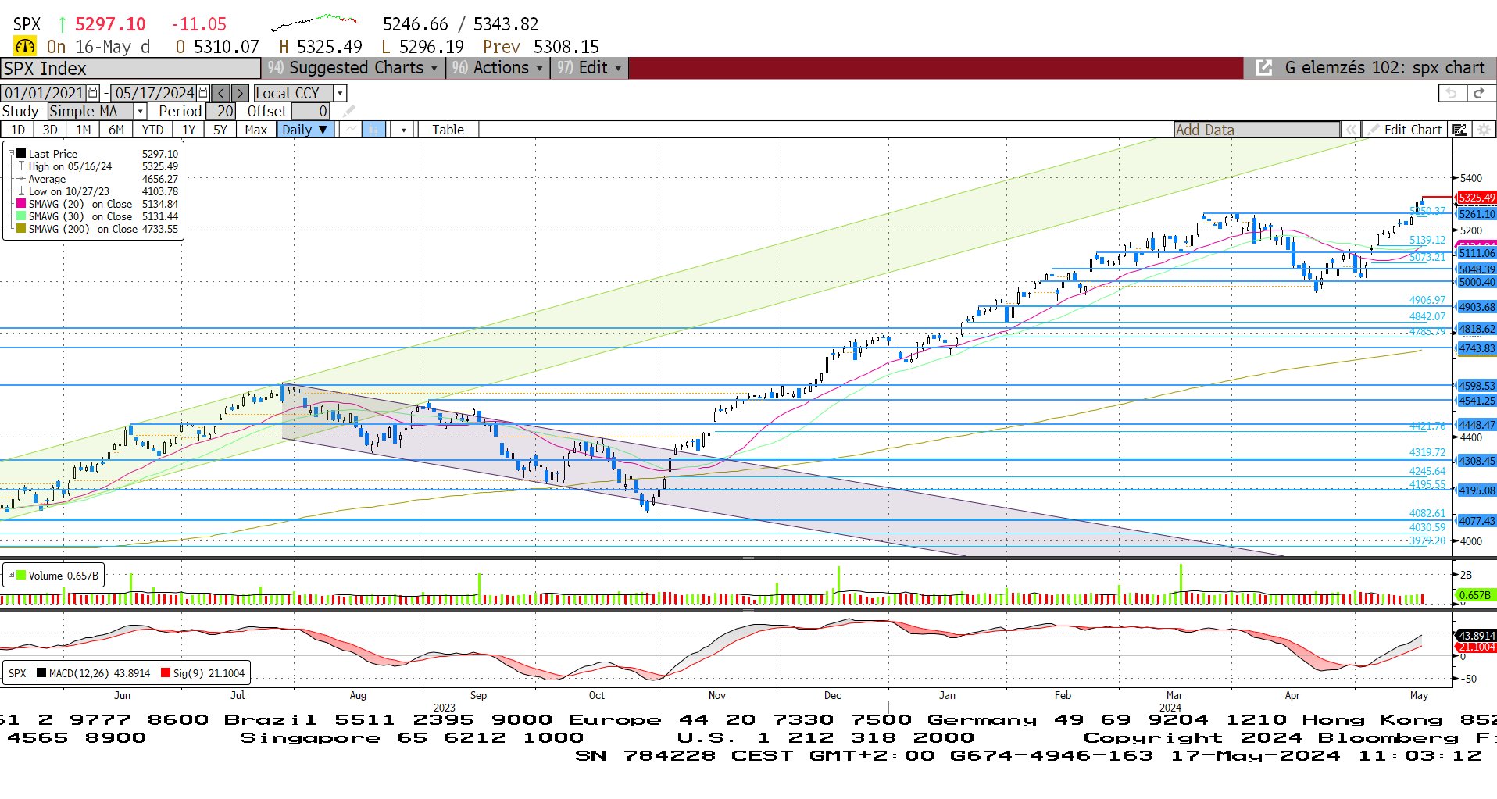Click the red Sig(9) legend square

pos(165,672)
